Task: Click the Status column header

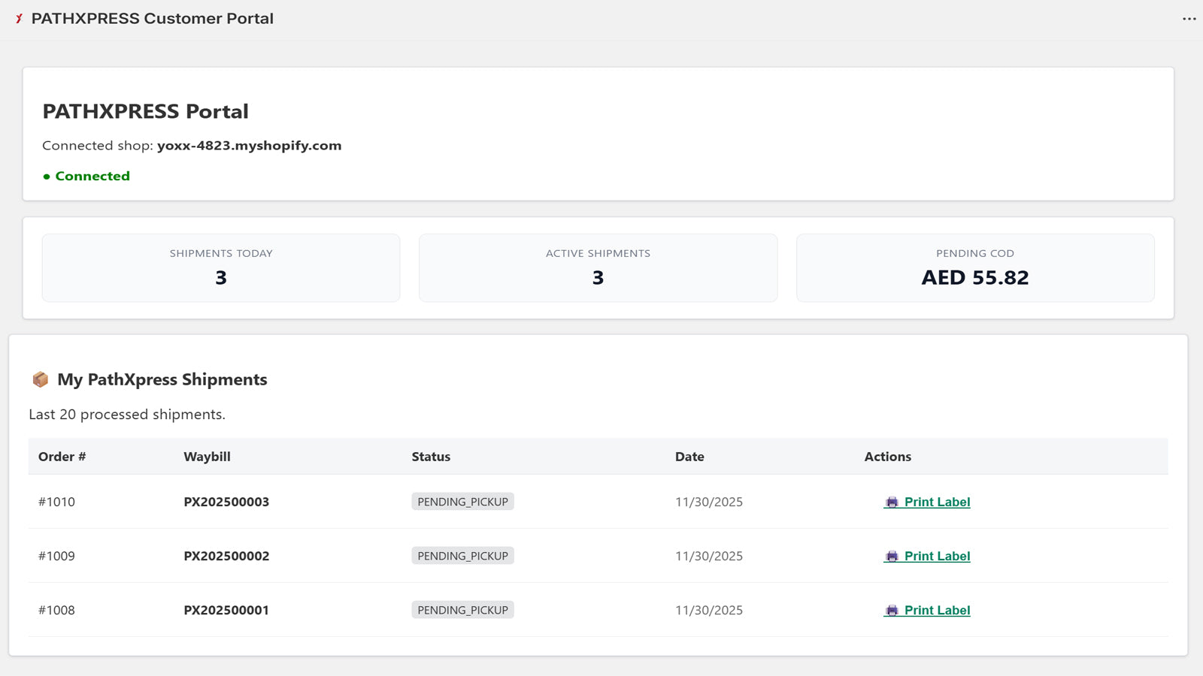Action: 431,457
